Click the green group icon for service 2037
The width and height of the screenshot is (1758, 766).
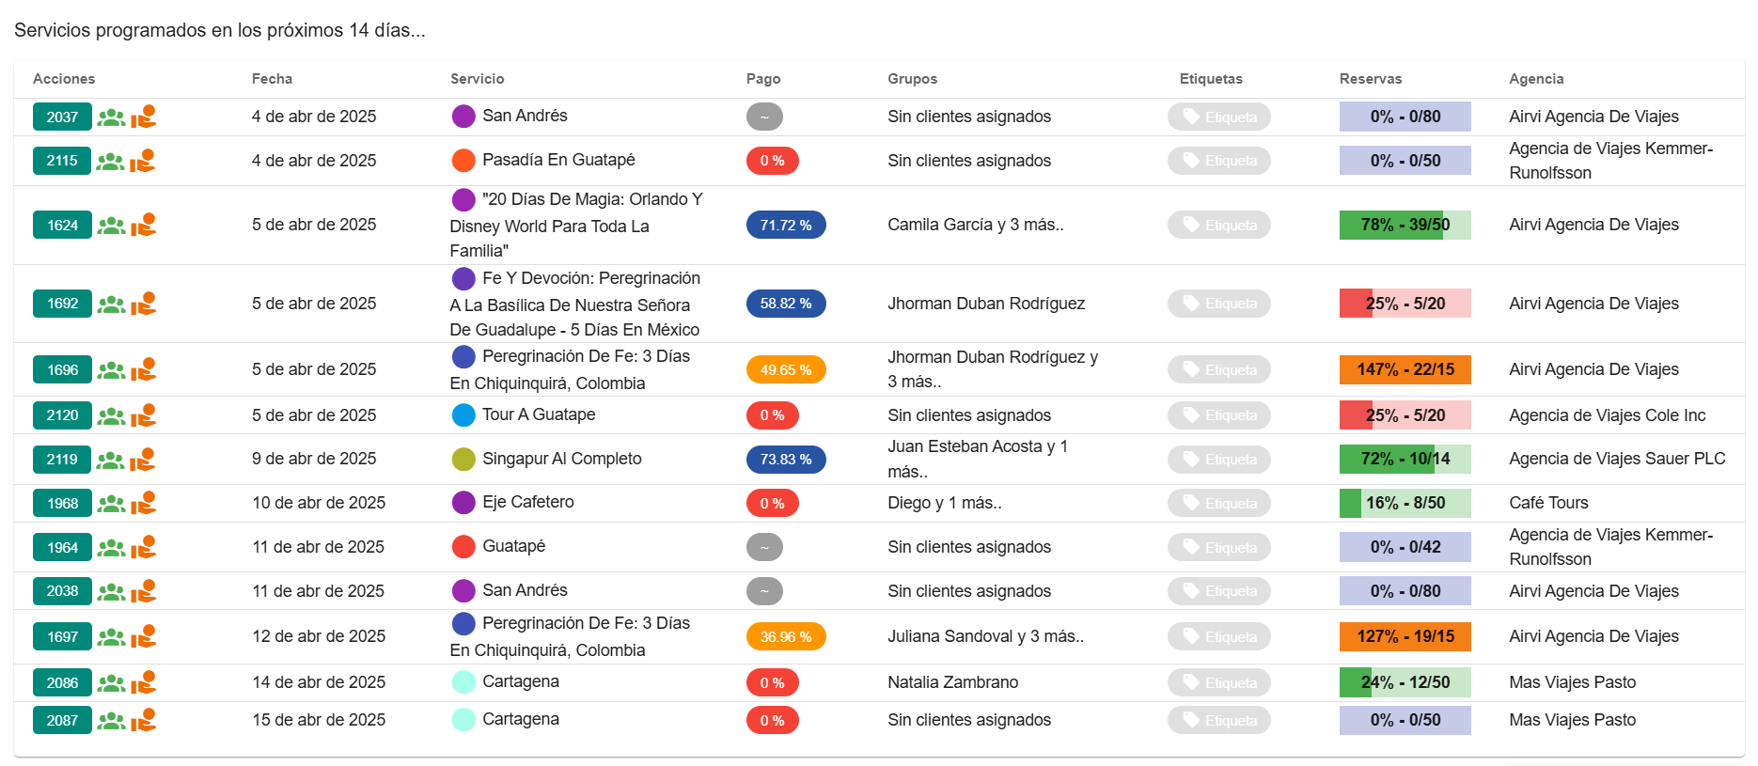tap(111, 117)
